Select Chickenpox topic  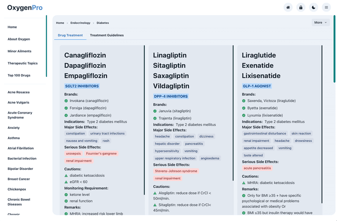click(x=17, y=189)
